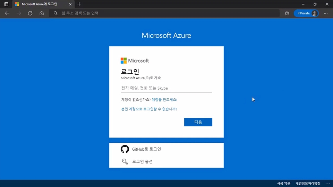
Task: Click the Microsoft Azure(으)로 계속 text
Action: (140, 78)
